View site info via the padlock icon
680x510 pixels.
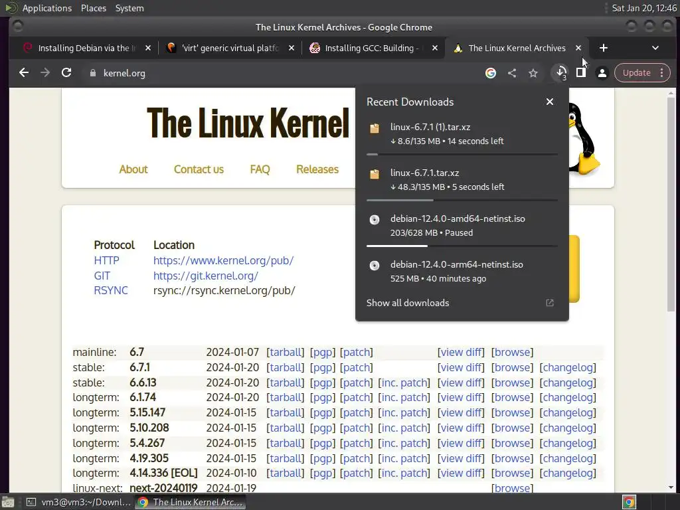pos(92,73)
